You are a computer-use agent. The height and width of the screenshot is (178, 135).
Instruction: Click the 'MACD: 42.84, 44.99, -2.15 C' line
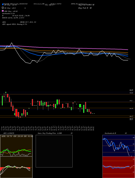point(13,18)
